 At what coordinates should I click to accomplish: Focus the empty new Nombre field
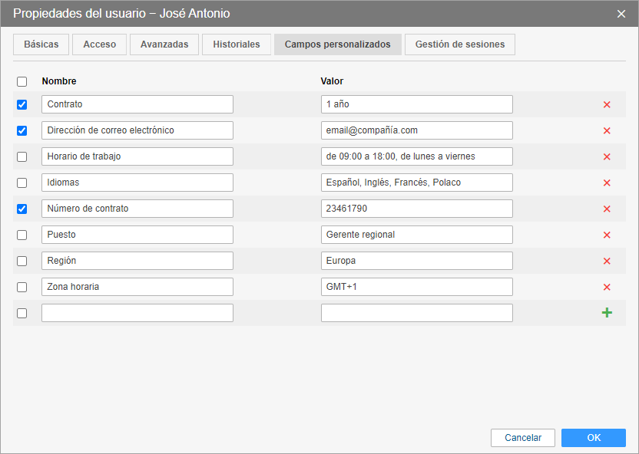[137, 313]
